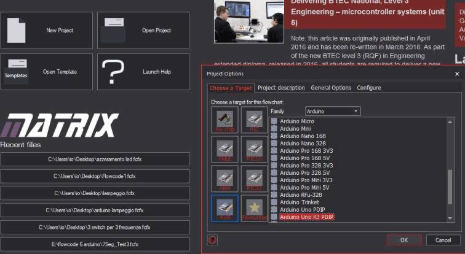Select Arduino Nano 328 target

pyautogui.click(x=303, y=144)
